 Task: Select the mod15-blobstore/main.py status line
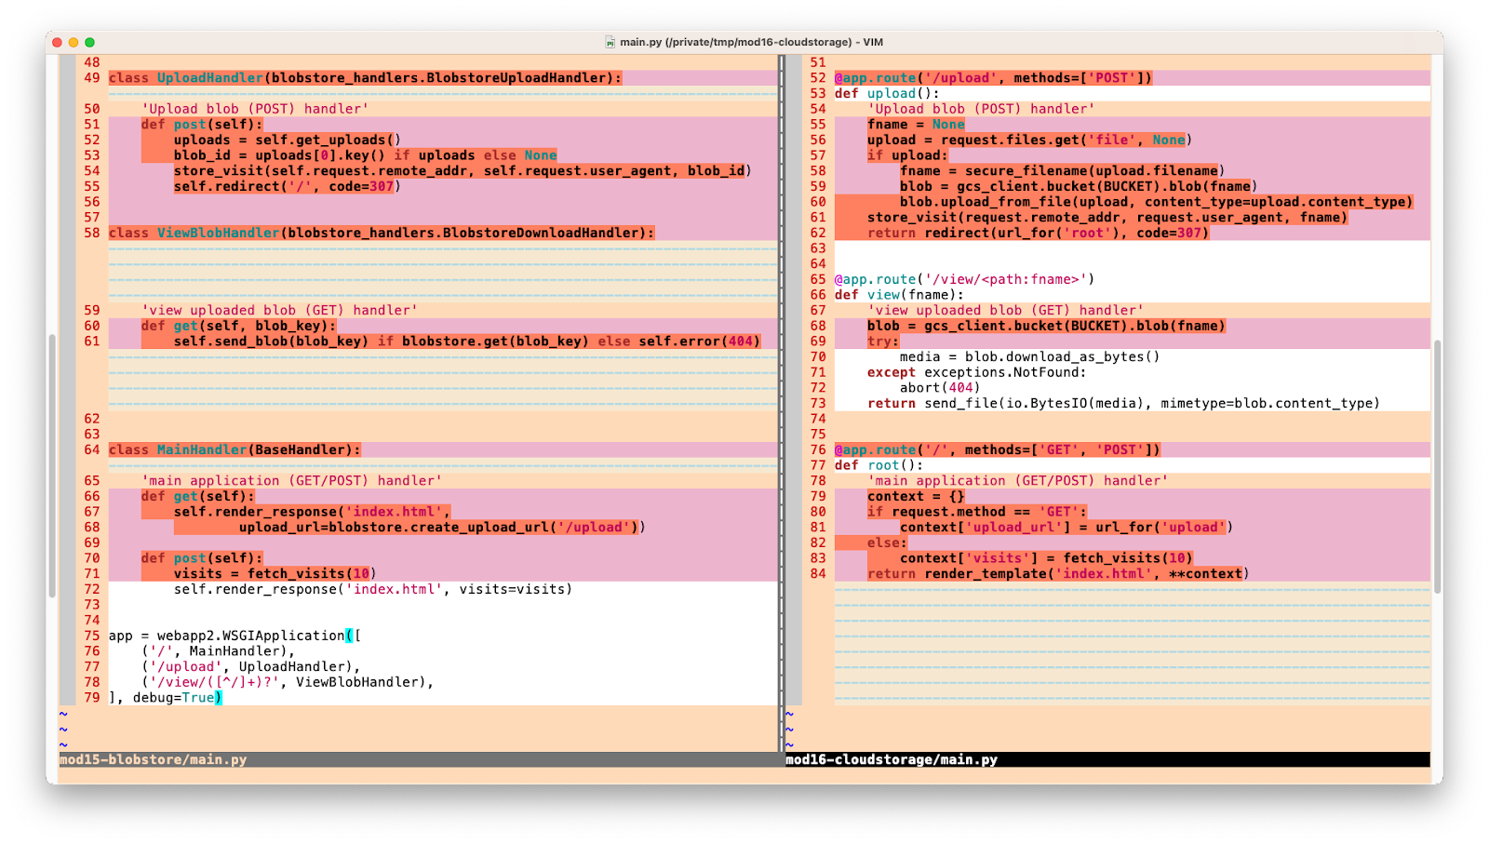(154, 759)
